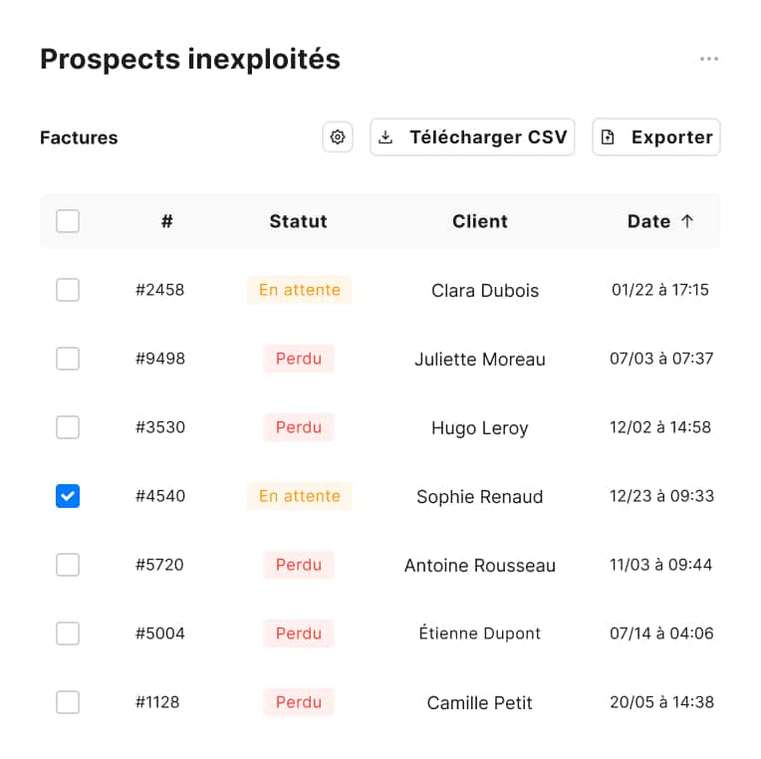
Task: Click the Exporter button
Action: pos(656,137)
